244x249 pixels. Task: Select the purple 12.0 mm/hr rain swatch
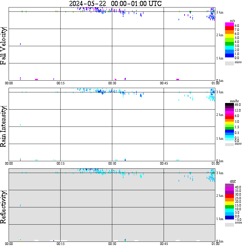[229, 110]
